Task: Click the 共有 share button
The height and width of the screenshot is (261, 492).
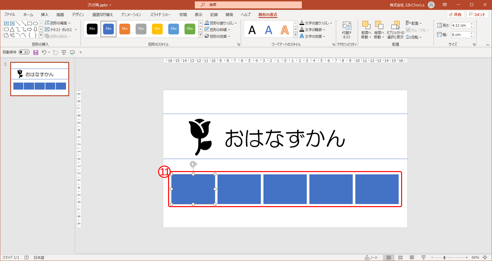Action: (x=455, y=15)
